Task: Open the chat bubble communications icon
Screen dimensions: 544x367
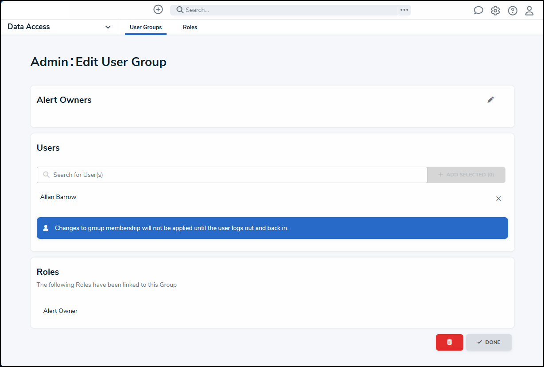Action: tap(478, 11)
